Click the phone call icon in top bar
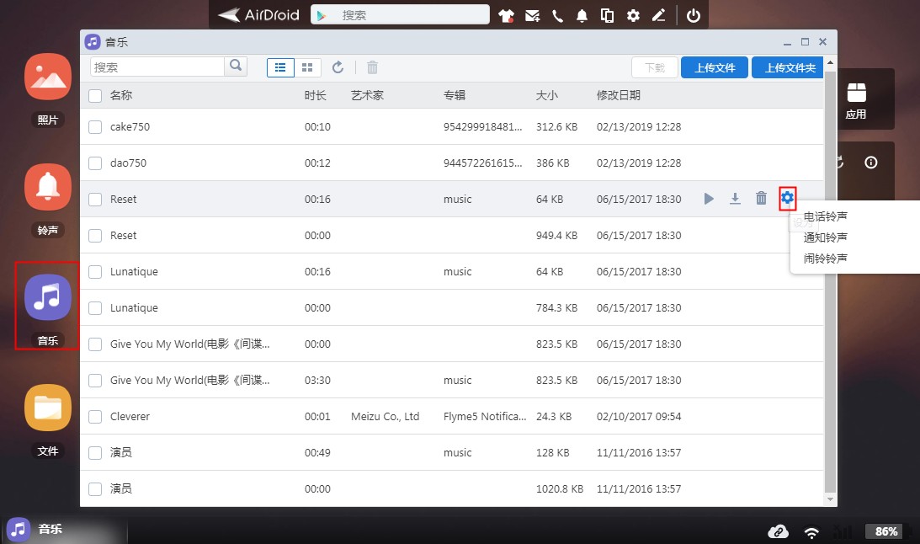The image size is (920, 544). click(557, 15)
